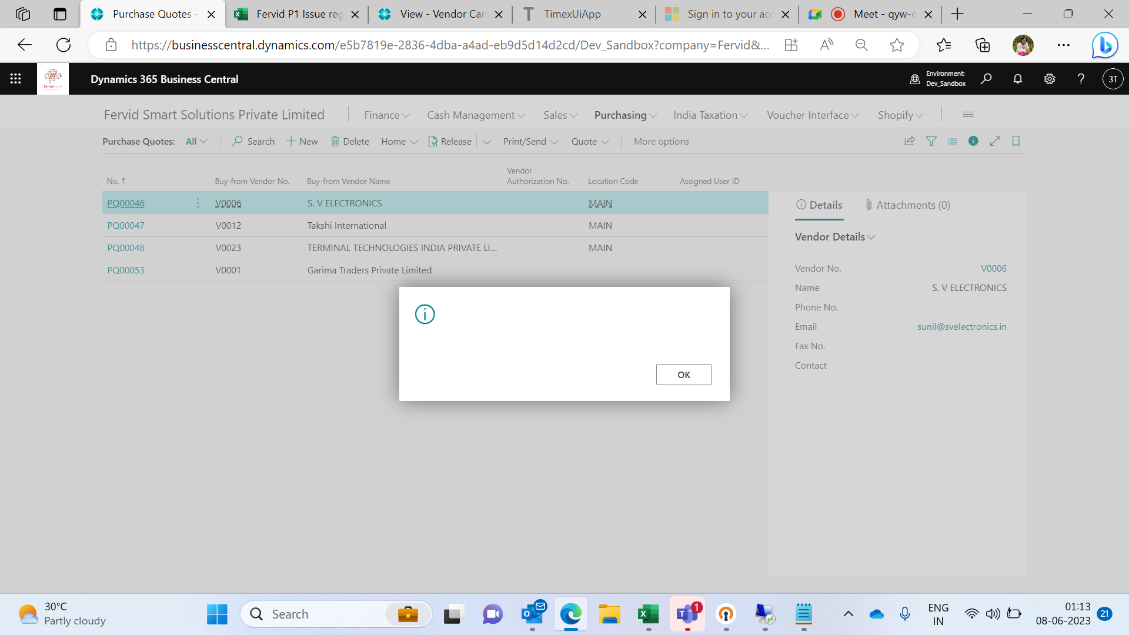
Task: Toggle the details FactBox info icon
Action: click(x=974, y=141)
